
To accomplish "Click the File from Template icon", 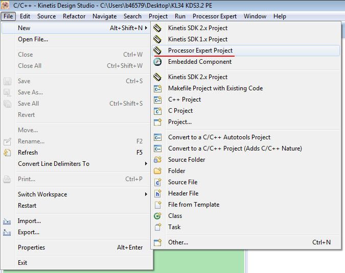I will (157, 205).
